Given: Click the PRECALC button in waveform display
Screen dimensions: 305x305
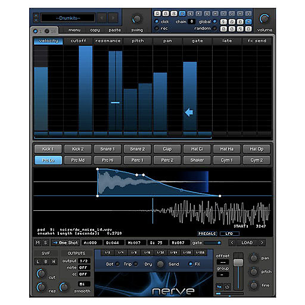Looking at the screenshot, I should (207, 234).
